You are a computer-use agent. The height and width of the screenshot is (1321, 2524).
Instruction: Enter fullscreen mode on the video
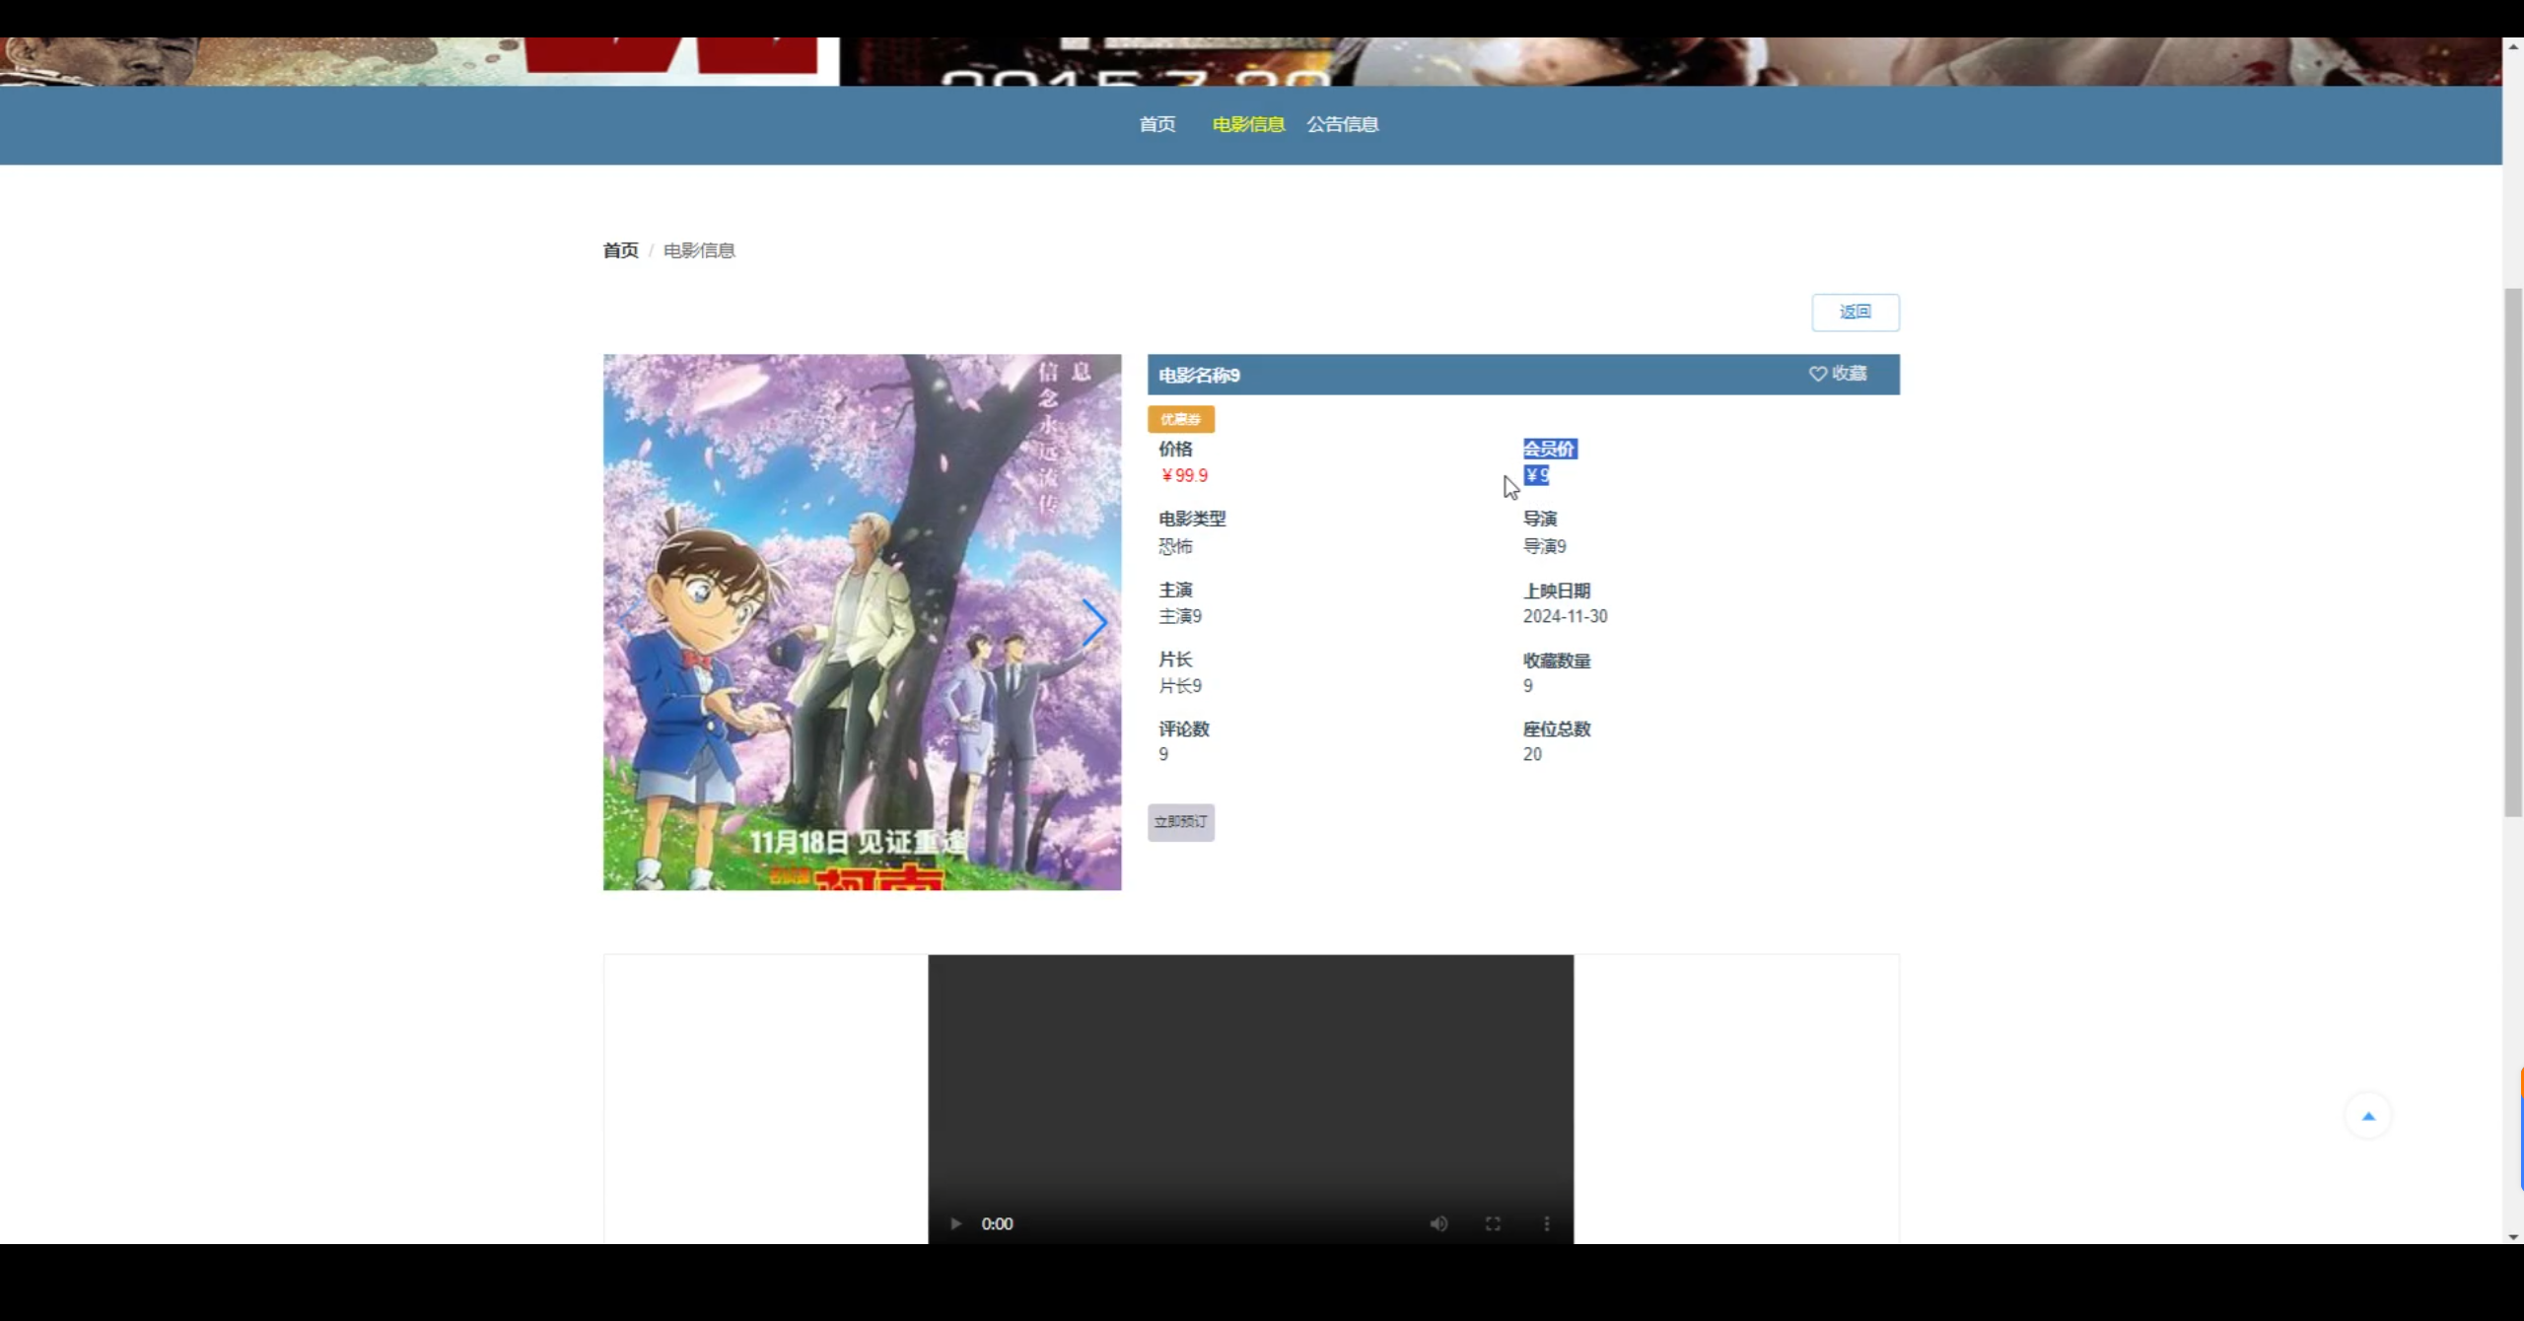coord(1493,1223)
